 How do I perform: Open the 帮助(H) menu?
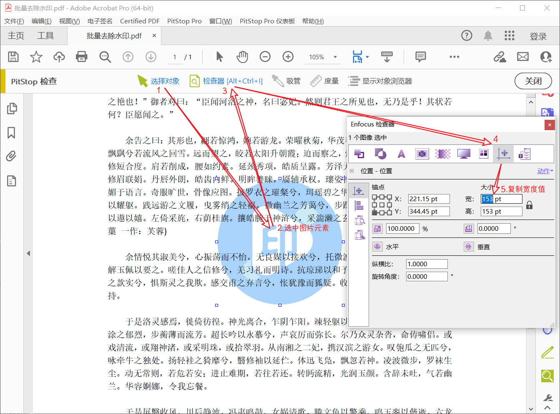(x=313, y=21)
